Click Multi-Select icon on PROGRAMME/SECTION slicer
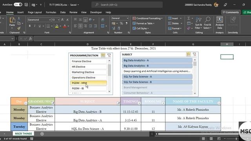The height and width of the screenshot is (141, 251). pos(103,55)
